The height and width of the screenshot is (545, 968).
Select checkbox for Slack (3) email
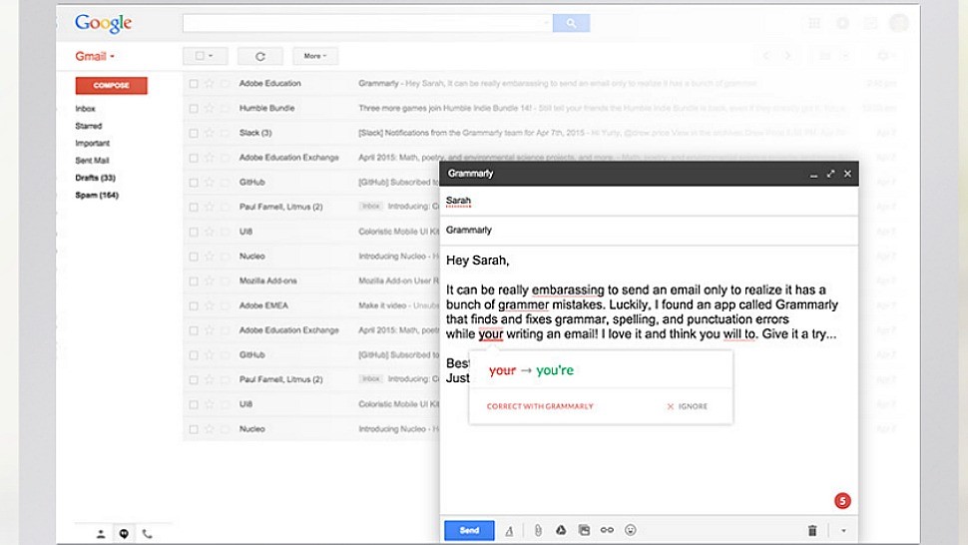pyautogui.click(x=194, y=133)
